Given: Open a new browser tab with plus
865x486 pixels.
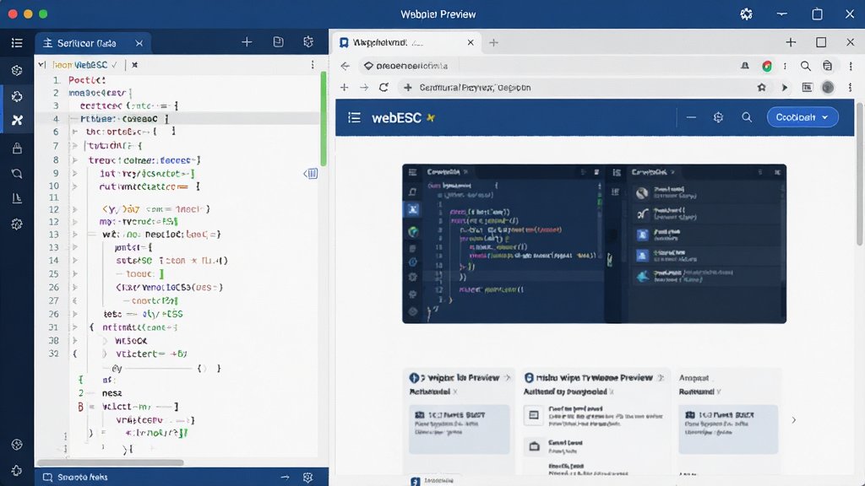Looking at the screenshot, I should tap(493, 42).
